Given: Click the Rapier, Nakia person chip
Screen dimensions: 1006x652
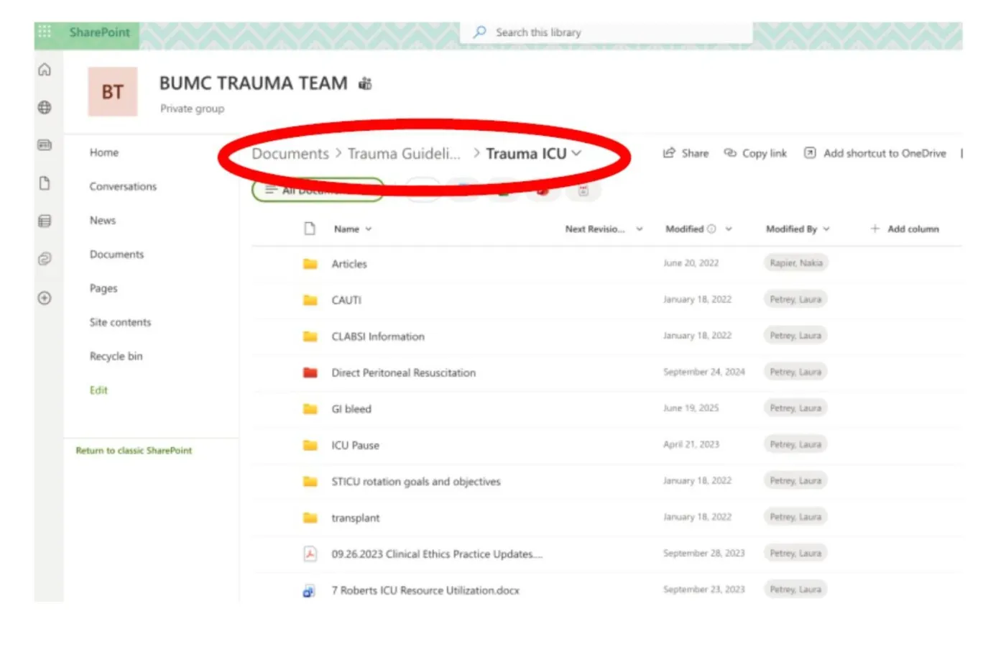Looking at the screenshot, I should click(x=796, y=263).
